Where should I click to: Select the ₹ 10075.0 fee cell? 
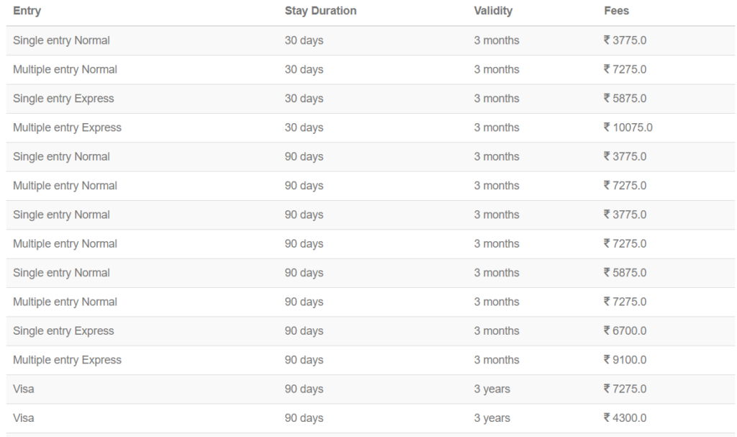[x=628, y=127]
